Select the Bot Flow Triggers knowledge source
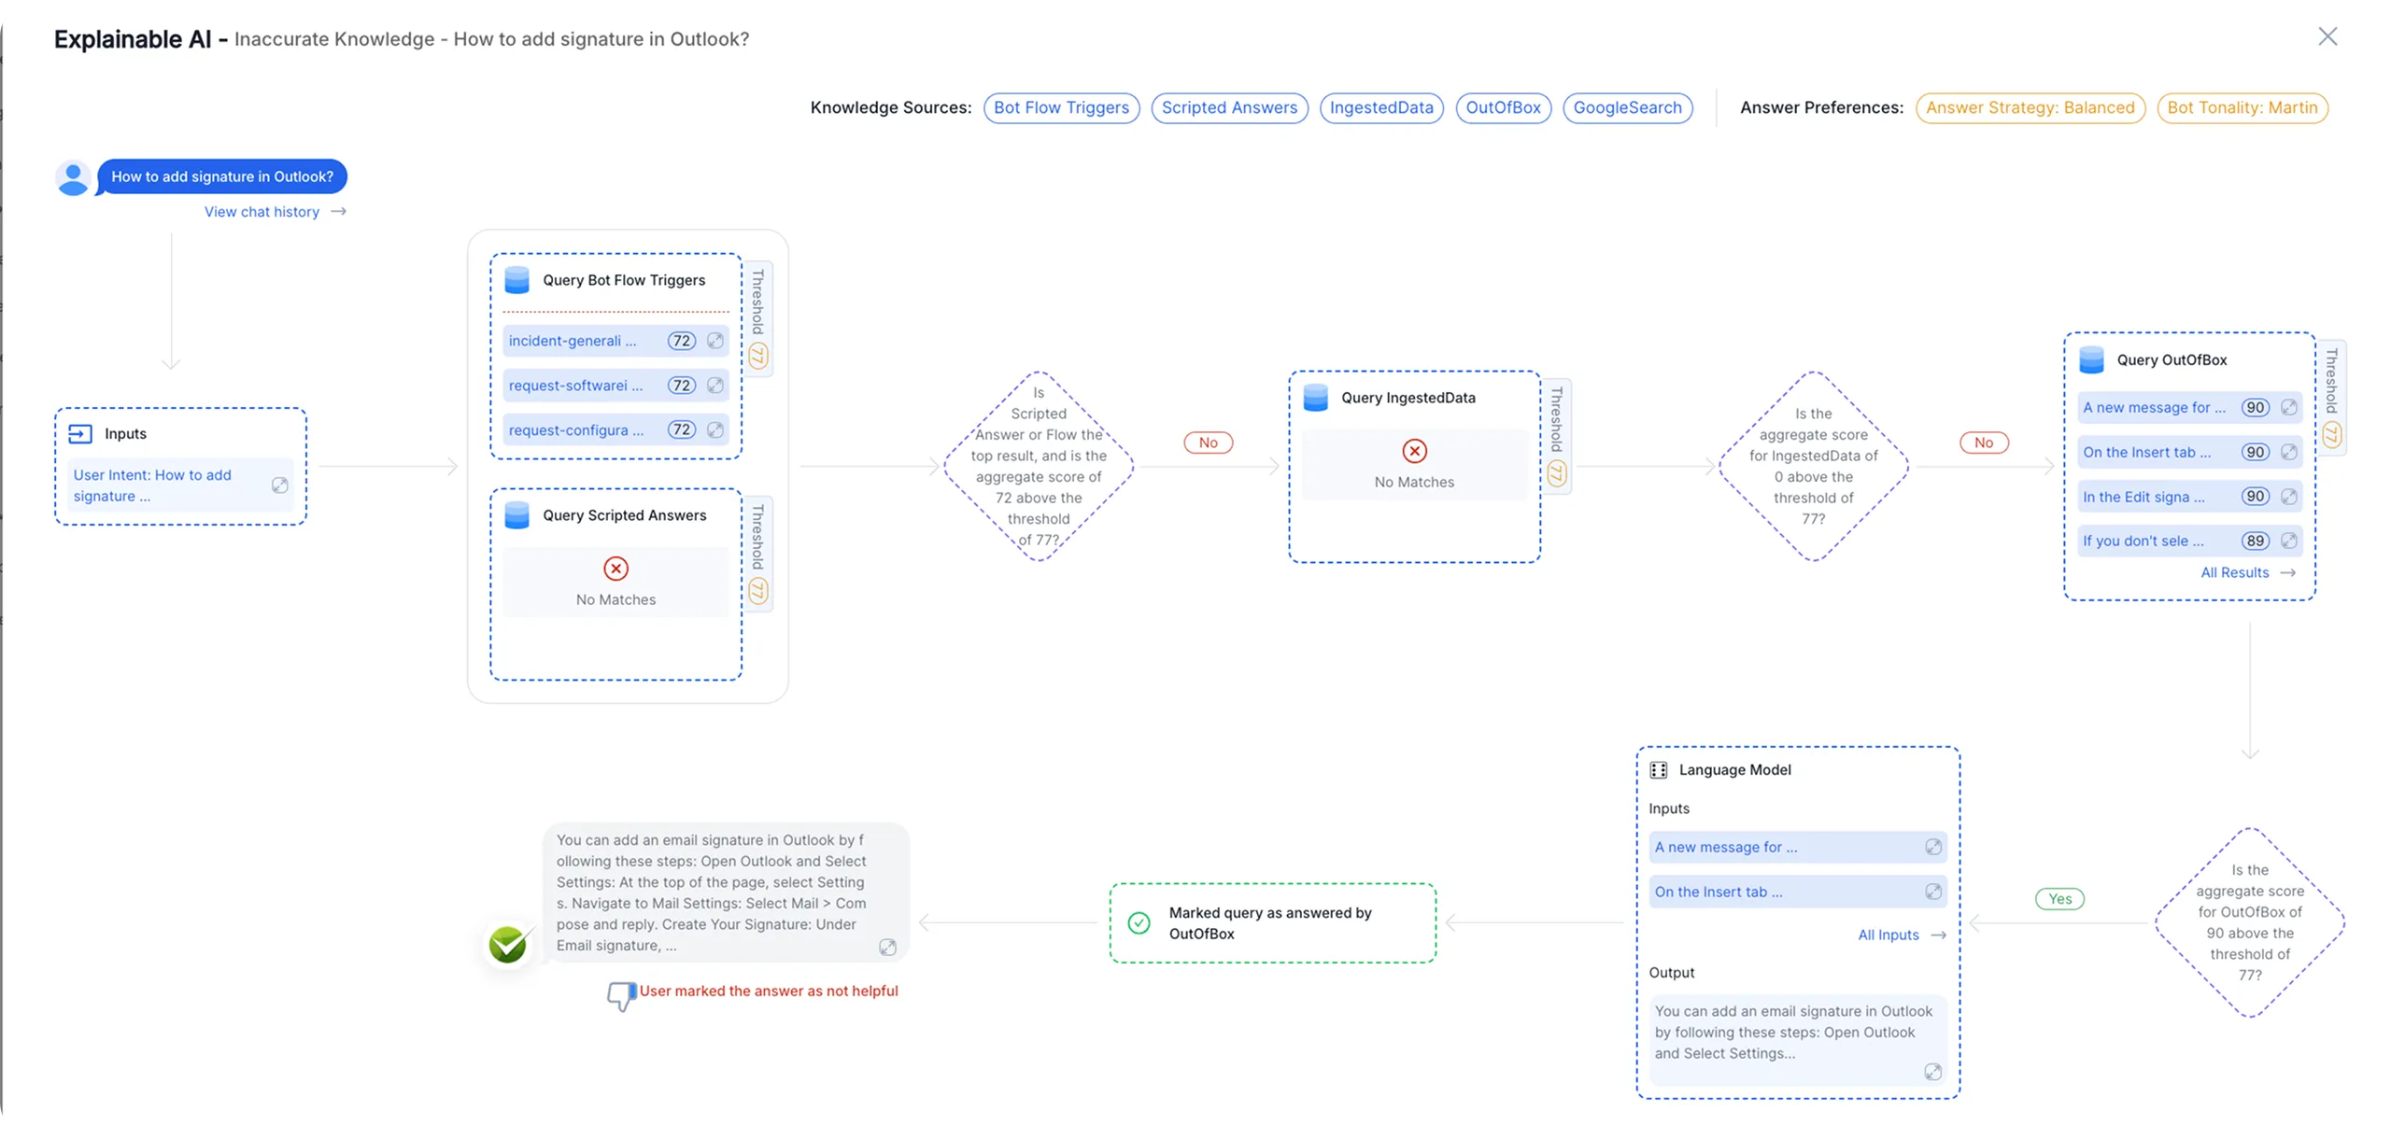This screenshot has width=2391, height=1139. tap(1061, 108)
